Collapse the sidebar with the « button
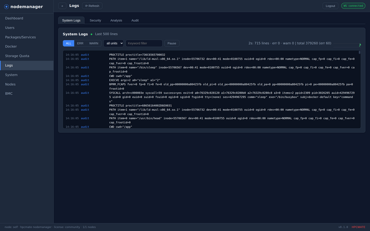 point(62,6)
